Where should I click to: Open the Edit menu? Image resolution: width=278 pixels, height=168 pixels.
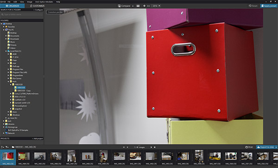pos(15,2)
